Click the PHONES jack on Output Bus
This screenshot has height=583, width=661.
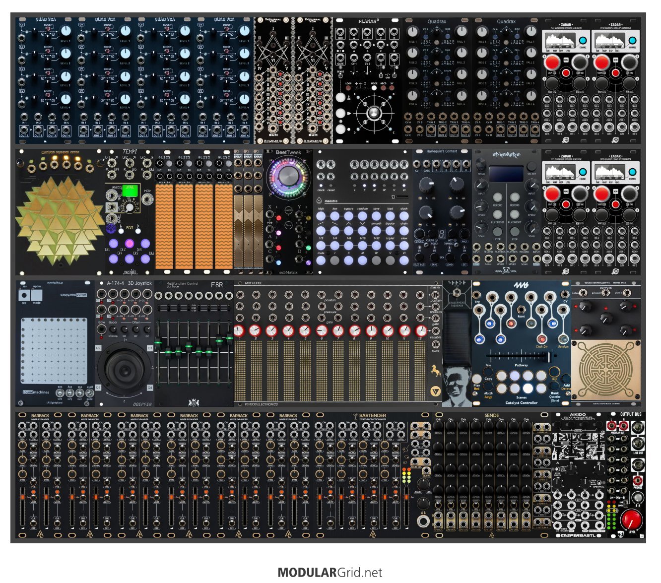637,480
